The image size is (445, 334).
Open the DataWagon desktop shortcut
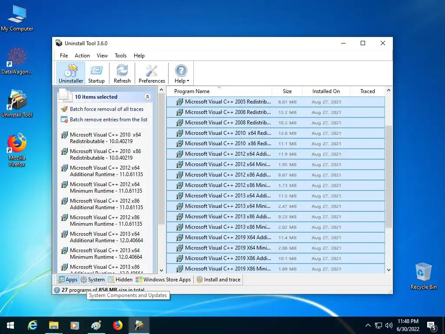[17, 61]
